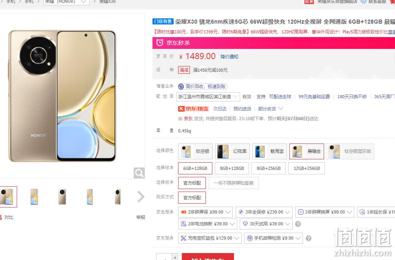The width and height of the screenshot is (395, 260).
Task: Click the next arrow in thumbnail strip
Action: pos(141,197)
